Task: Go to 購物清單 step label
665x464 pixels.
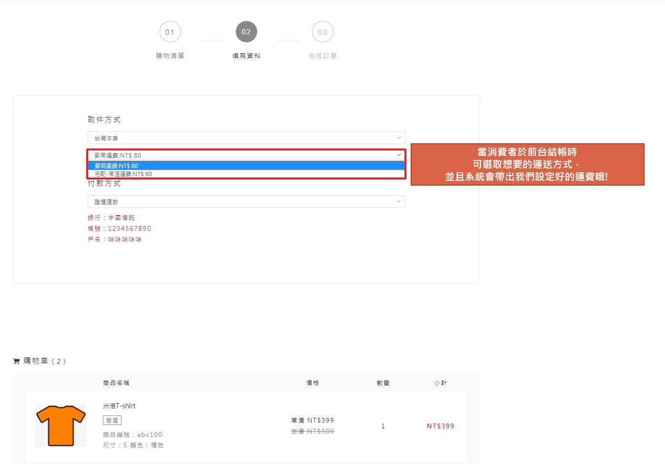Action: 170,56
